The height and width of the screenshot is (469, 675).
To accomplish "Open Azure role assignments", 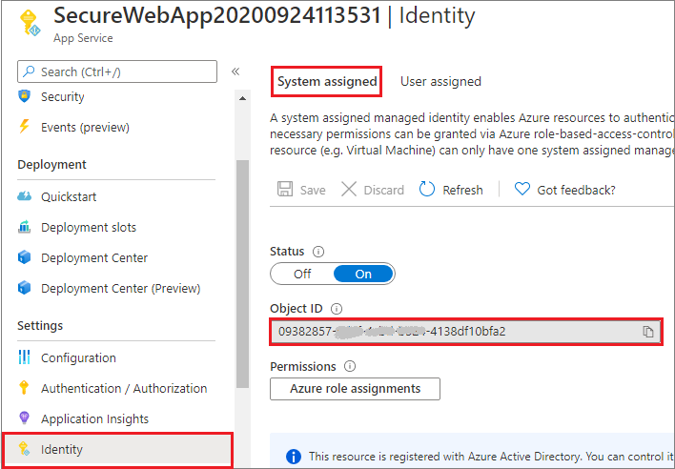I will [356, 389].
